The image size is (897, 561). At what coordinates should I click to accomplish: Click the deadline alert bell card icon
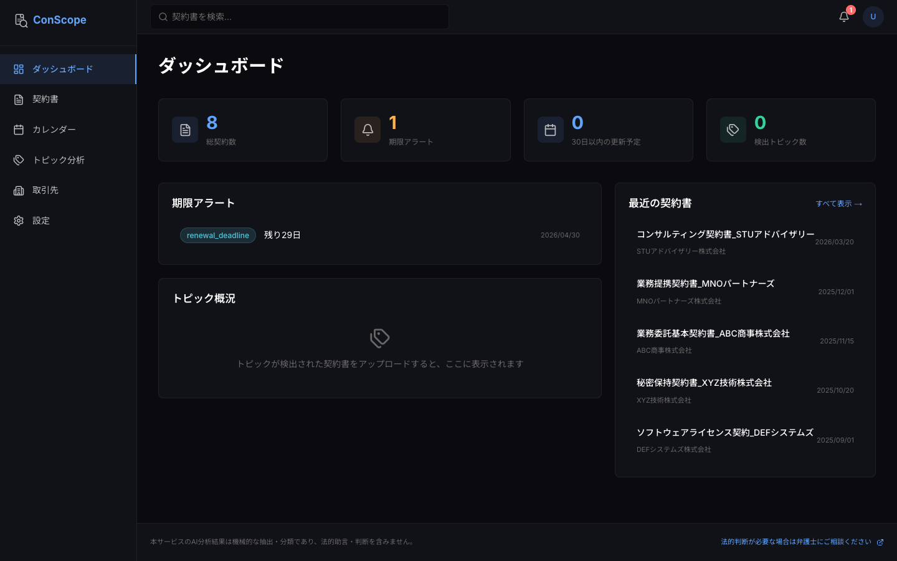[368, 130]
